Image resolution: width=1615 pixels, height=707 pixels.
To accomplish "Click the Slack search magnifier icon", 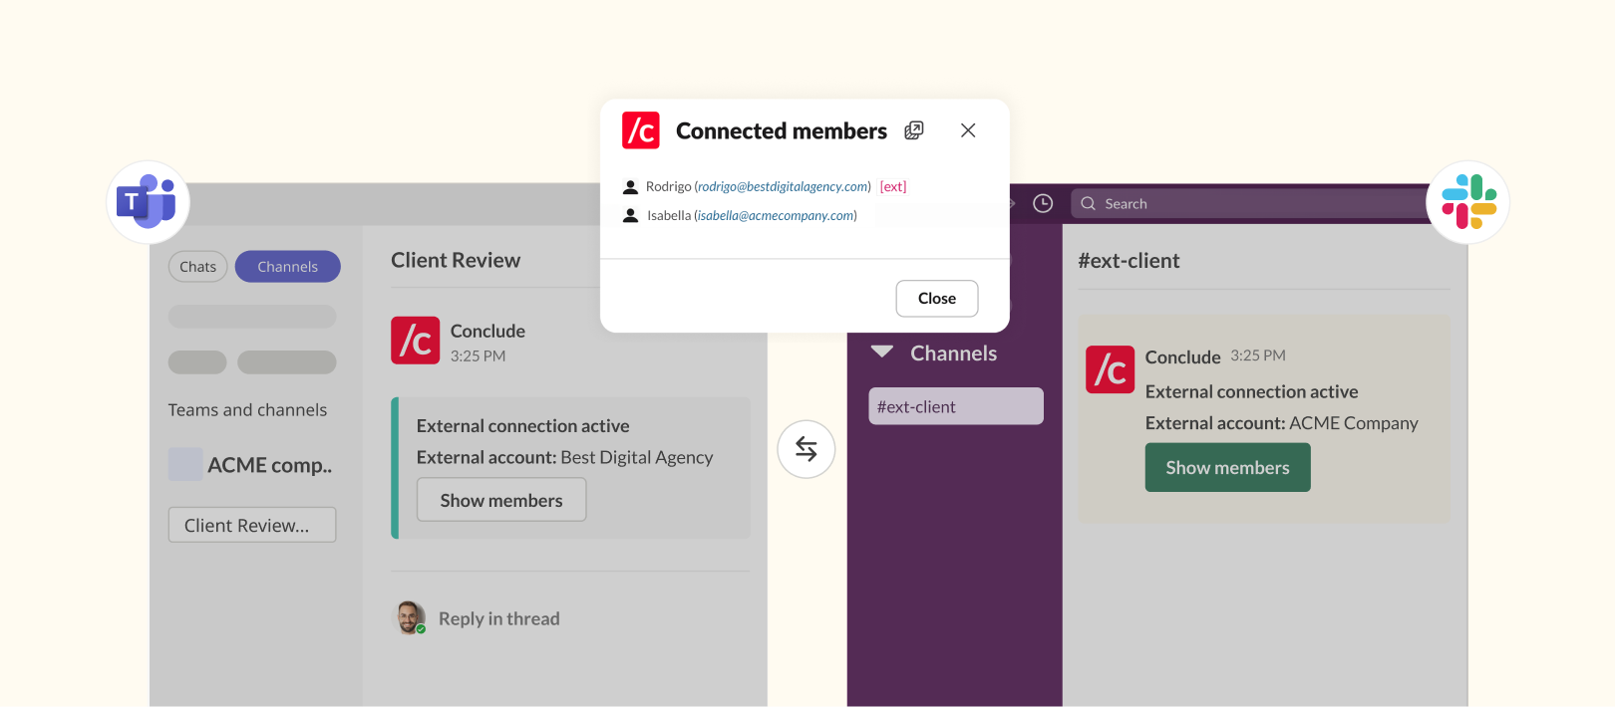I will [x=1089, y=203].
